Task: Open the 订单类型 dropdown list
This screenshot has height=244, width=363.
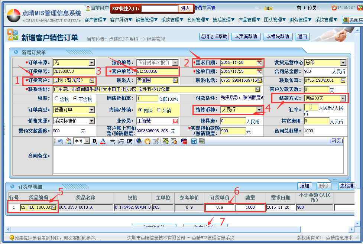Action: click(x=92, y=110)
